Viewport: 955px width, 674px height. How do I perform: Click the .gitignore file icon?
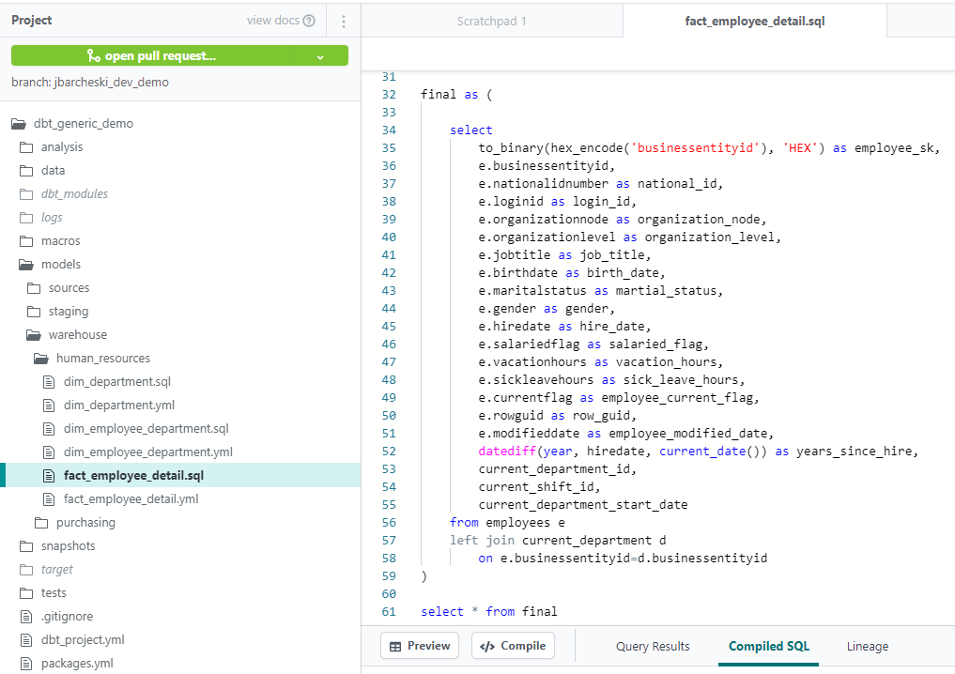(x=26, y=617)
